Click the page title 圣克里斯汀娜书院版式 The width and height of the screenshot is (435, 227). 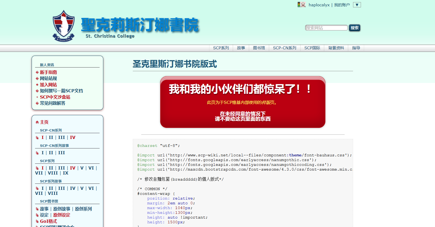(175, 64)
